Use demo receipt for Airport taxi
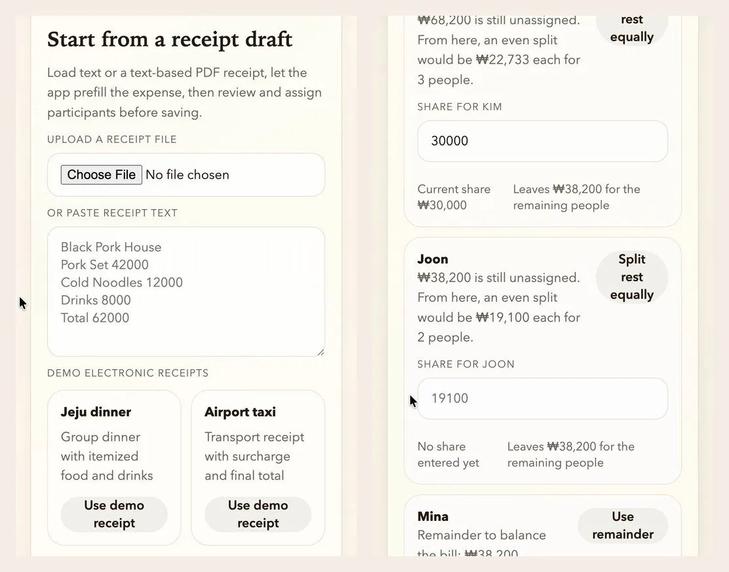This screenshot has width=729, height=572. [x=258, y=514]
